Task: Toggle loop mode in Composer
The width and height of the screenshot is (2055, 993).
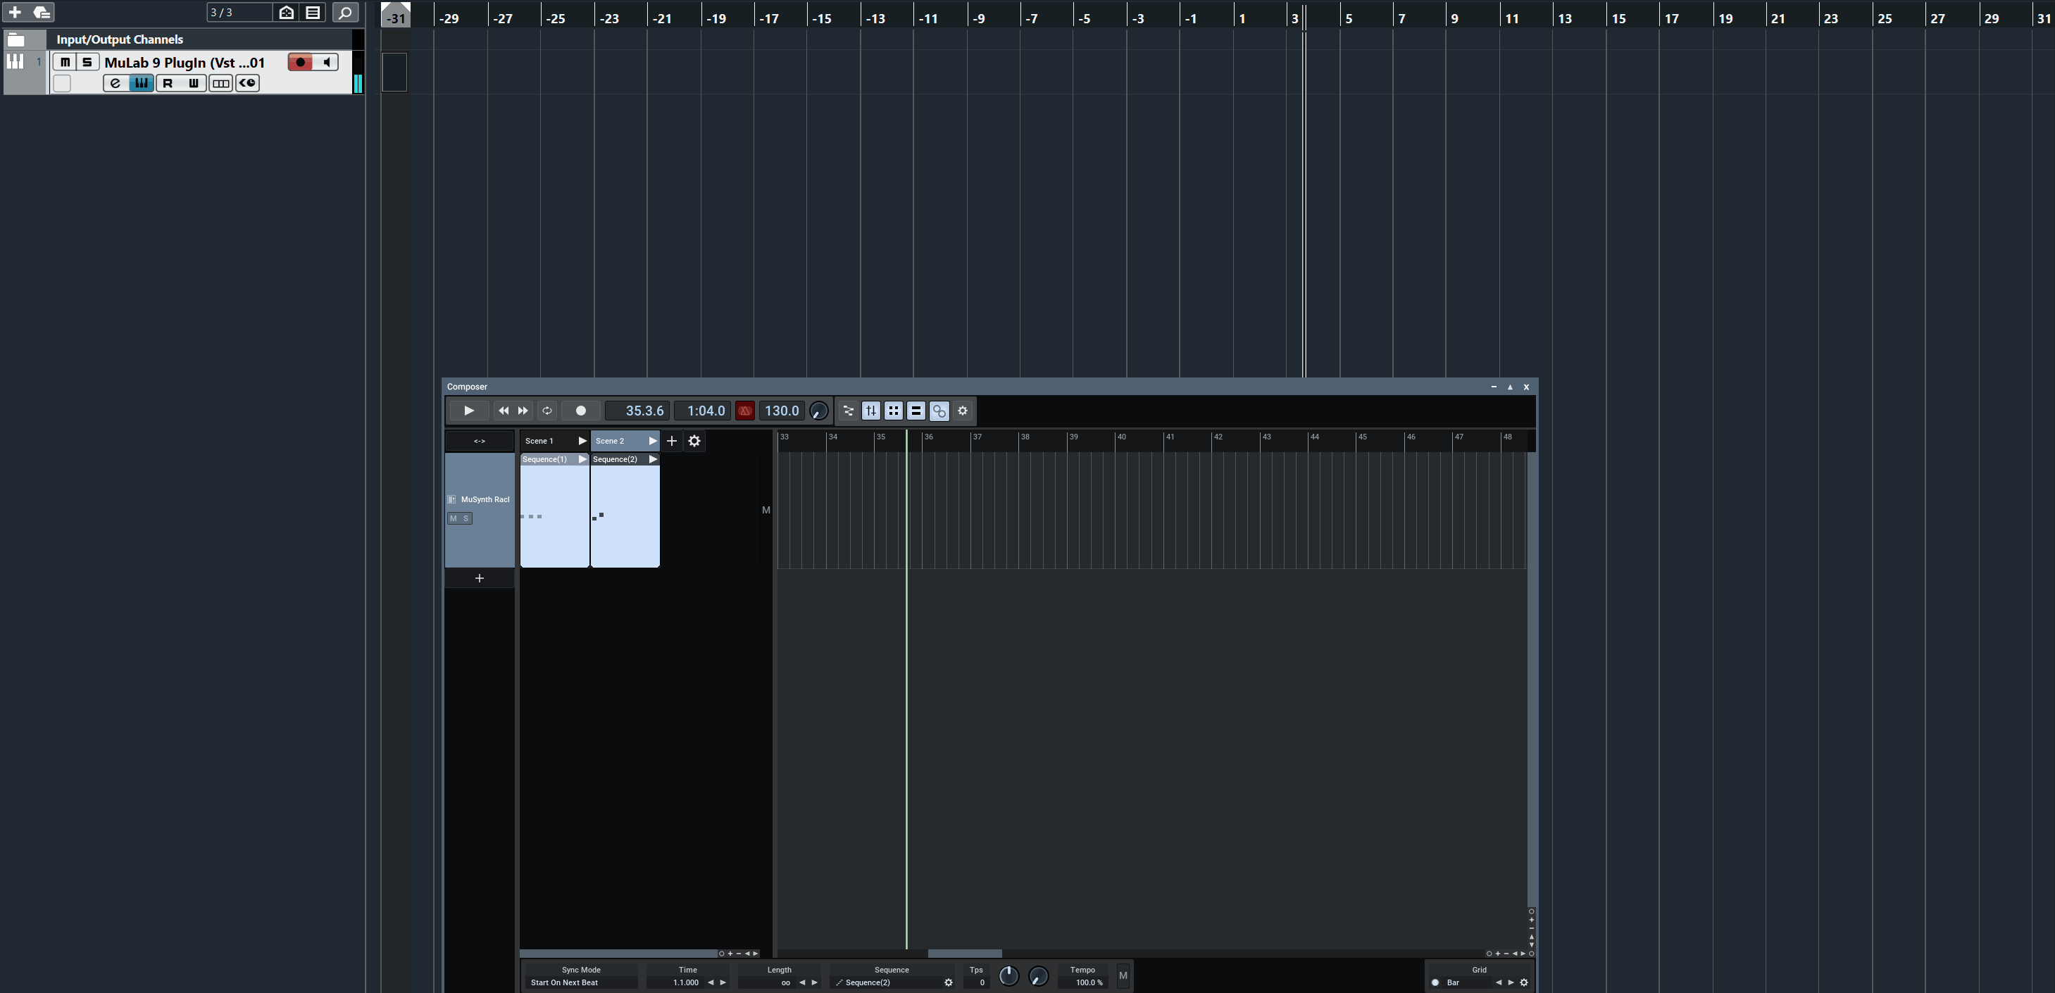Action: pos(547,411)
